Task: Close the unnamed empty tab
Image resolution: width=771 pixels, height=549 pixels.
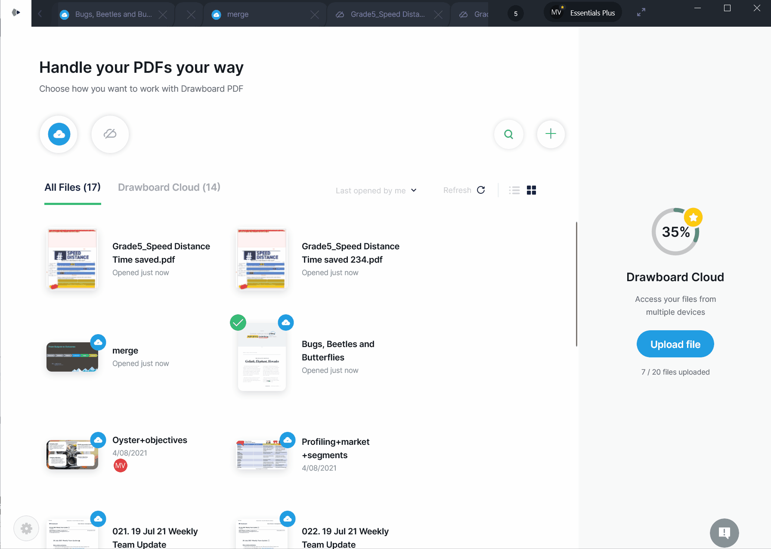Action: pyautogui.click(x=191, y=15)
